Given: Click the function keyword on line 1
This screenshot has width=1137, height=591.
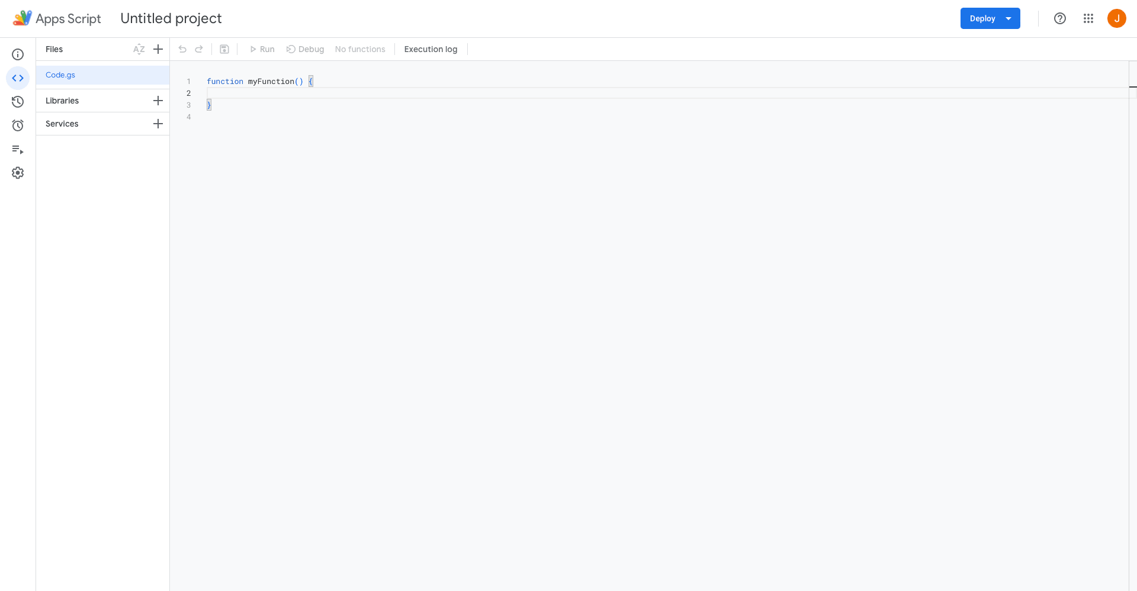Looking at the screenshot, I should (225, 82).
